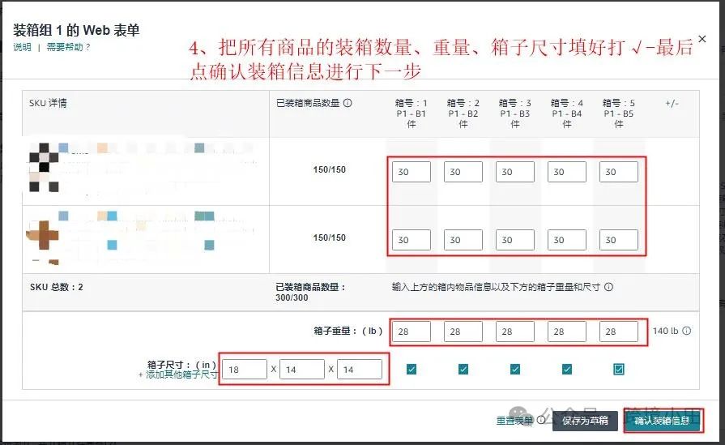The height and width of the screenshot is (445, 725).
Task: Click info icon beside 已装箱商品数量 header
Action: [348, 103]
